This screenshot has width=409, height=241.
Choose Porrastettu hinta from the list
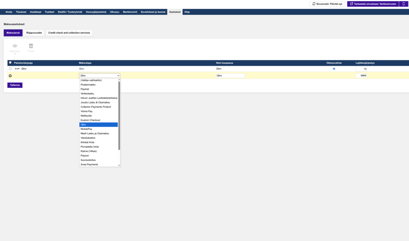point(99,147)
